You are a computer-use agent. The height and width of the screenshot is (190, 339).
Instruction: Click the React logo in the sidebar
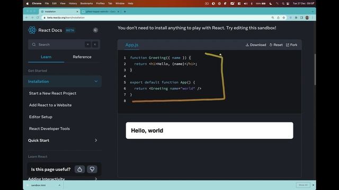coord(32,30)
